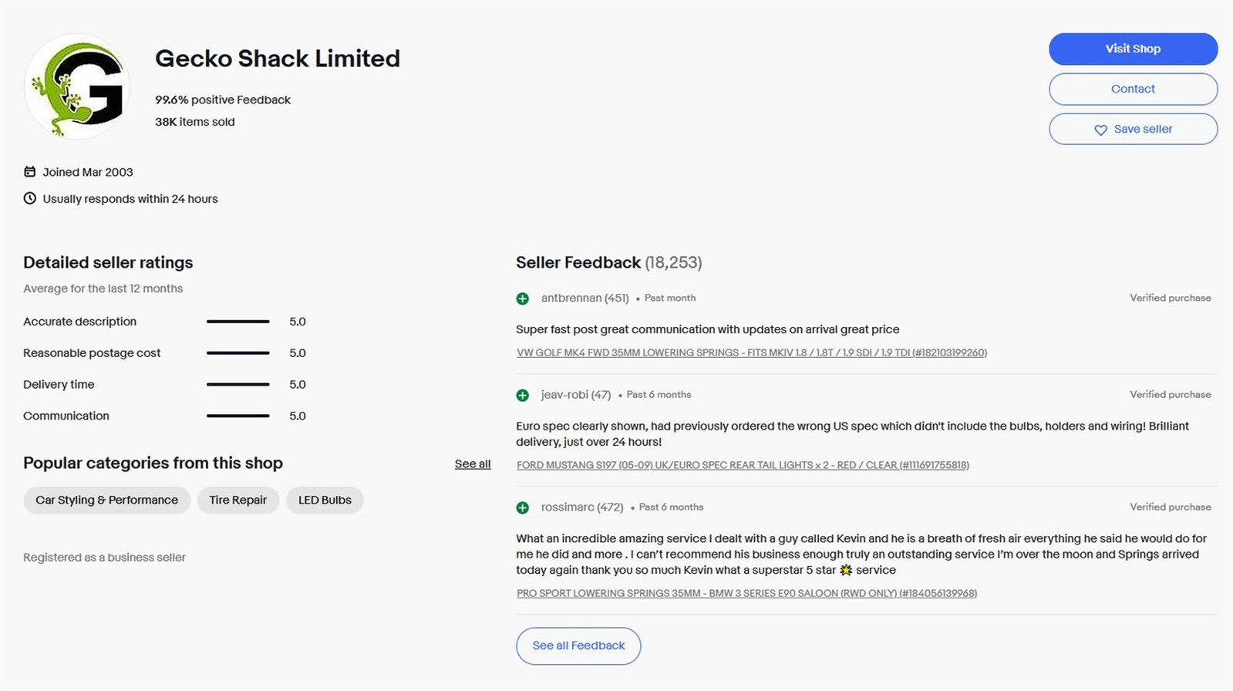Click the Accurate description rating bar
The image size is (1233, 691).
coord(238,322)
